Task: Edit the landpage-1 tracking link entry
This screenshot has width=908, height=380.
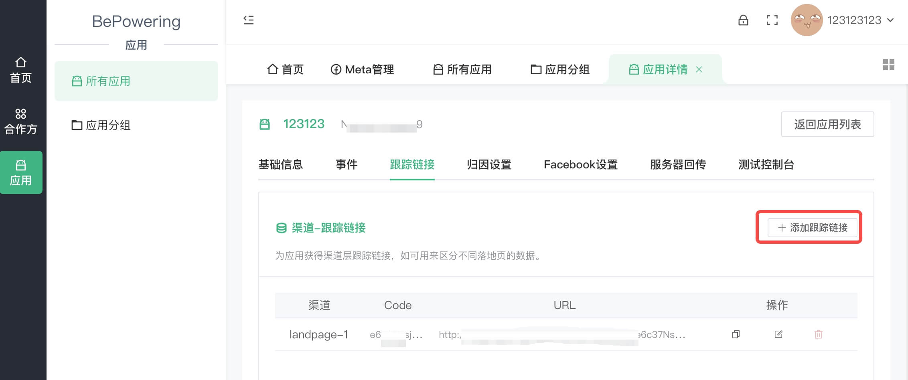Action: point(778,334)
